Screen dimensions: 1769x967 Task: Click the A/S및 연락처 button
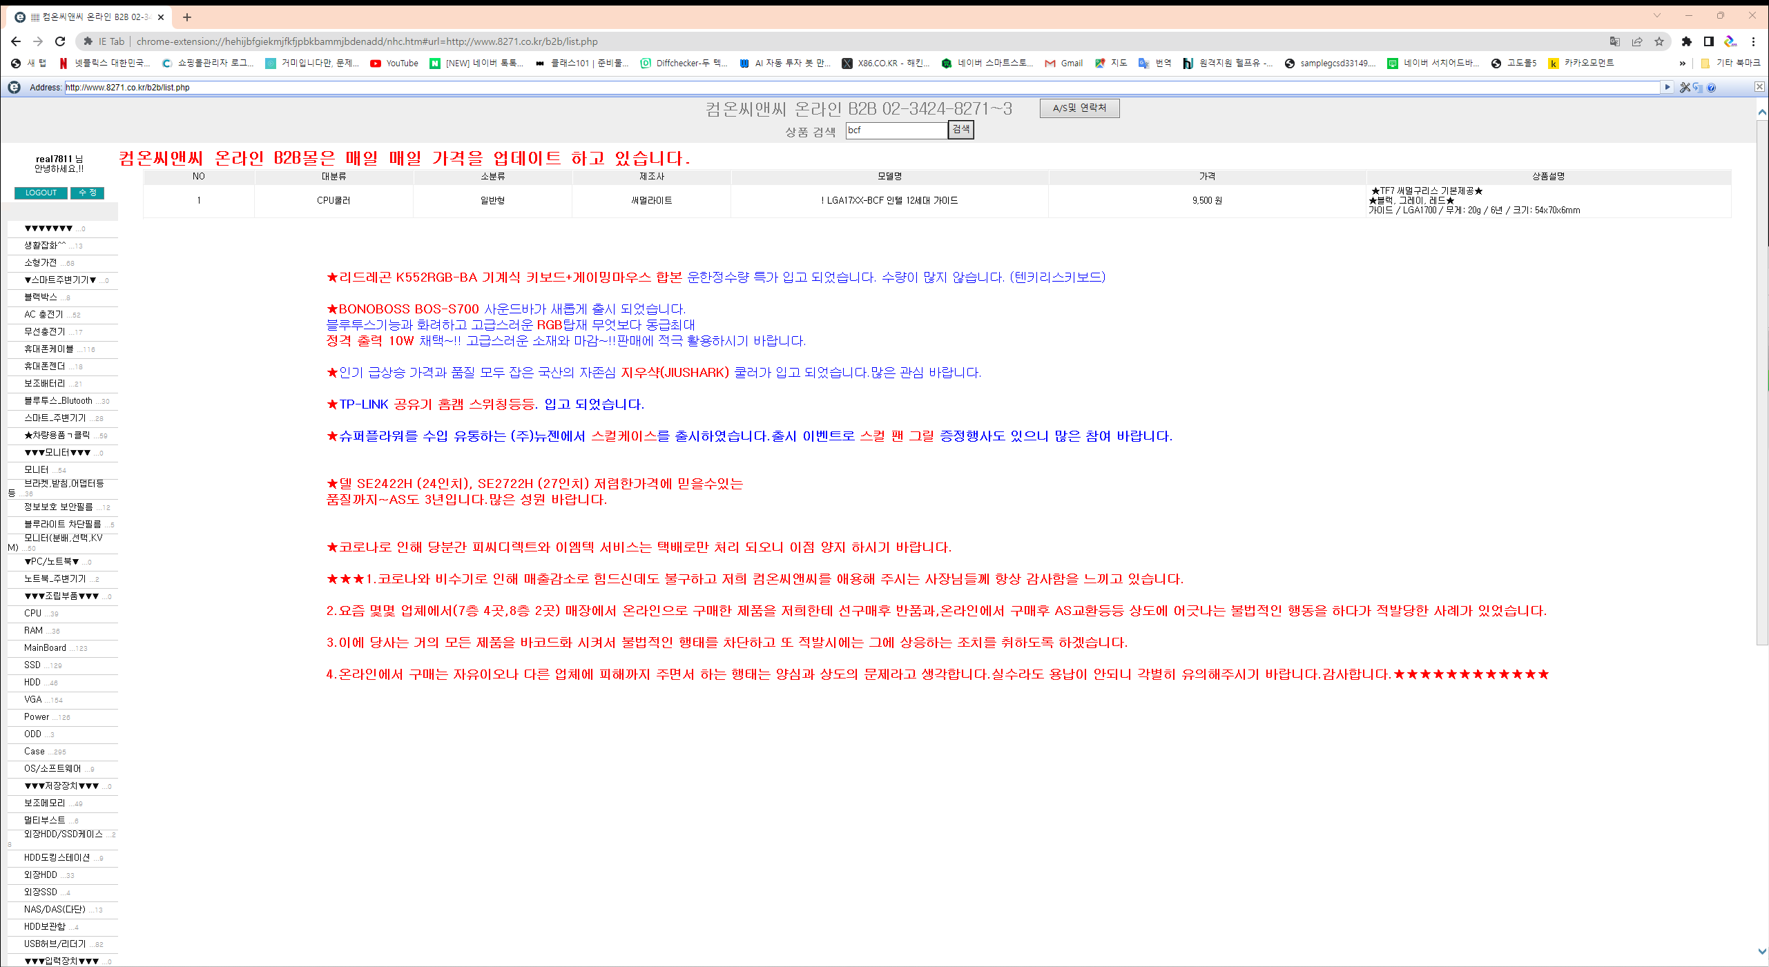(1079, 108)
